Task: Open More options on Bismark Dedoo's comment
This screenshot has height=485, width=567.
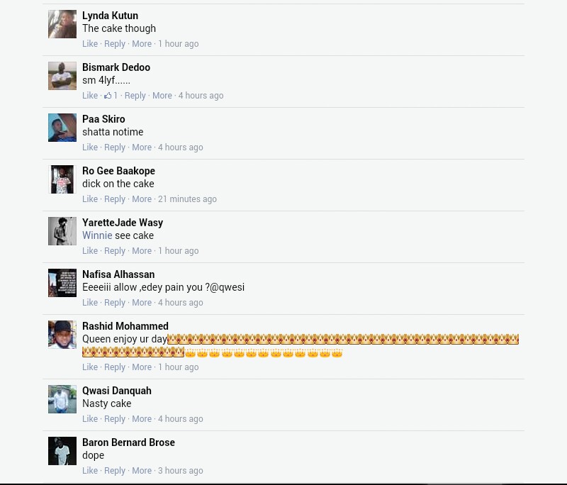Action: pyautogui.click(x=162, y=96)
